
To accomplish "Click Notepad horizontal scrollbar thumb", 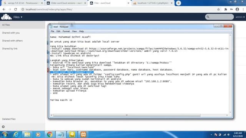I will tap(126, 115).
